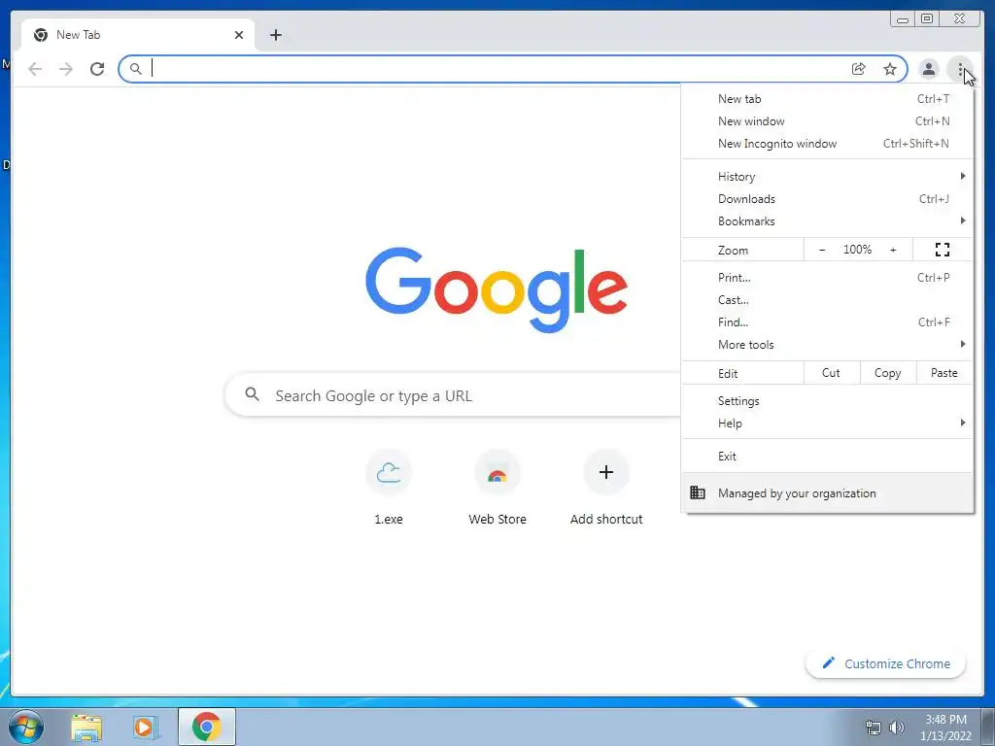This screenshot has width=995, height=746.
Task: Click the Google search box
Action: pos(453,395)
